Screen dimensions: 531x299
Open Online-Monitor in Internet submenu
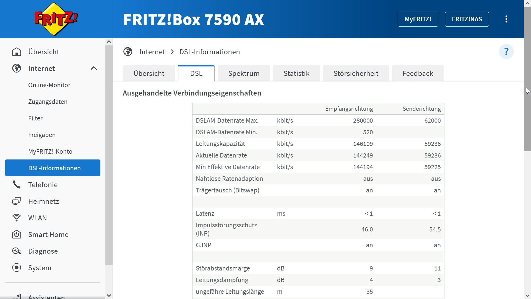coord(49,85)
